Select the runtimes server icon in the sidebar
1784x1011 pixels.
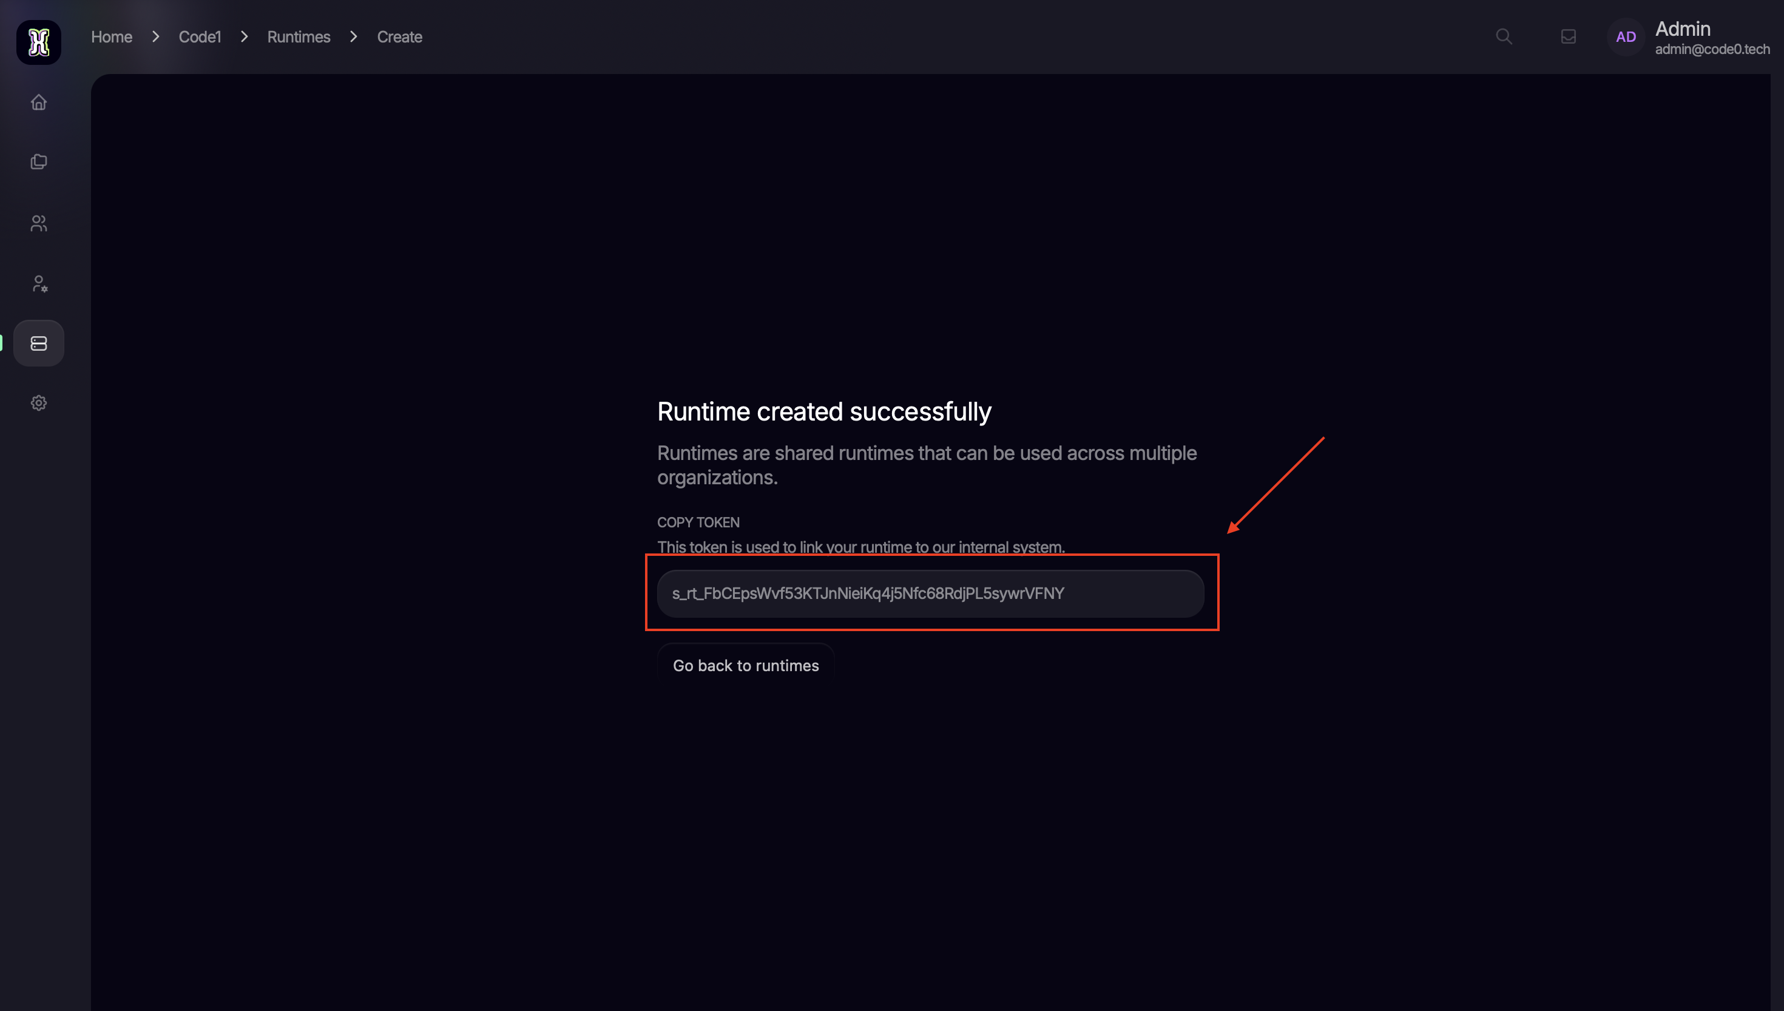point(39,343)
